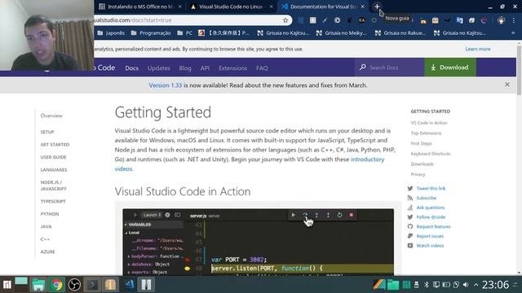The image size is (522, 293).
Task: Show more bookmarks with the overflow chevron
Action: 513,33
